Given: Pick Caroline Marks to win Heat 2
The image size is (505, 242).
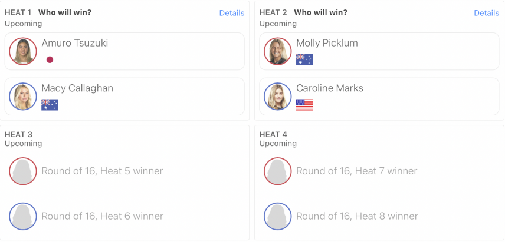Looking at the screenshot, I should point(379,97).
